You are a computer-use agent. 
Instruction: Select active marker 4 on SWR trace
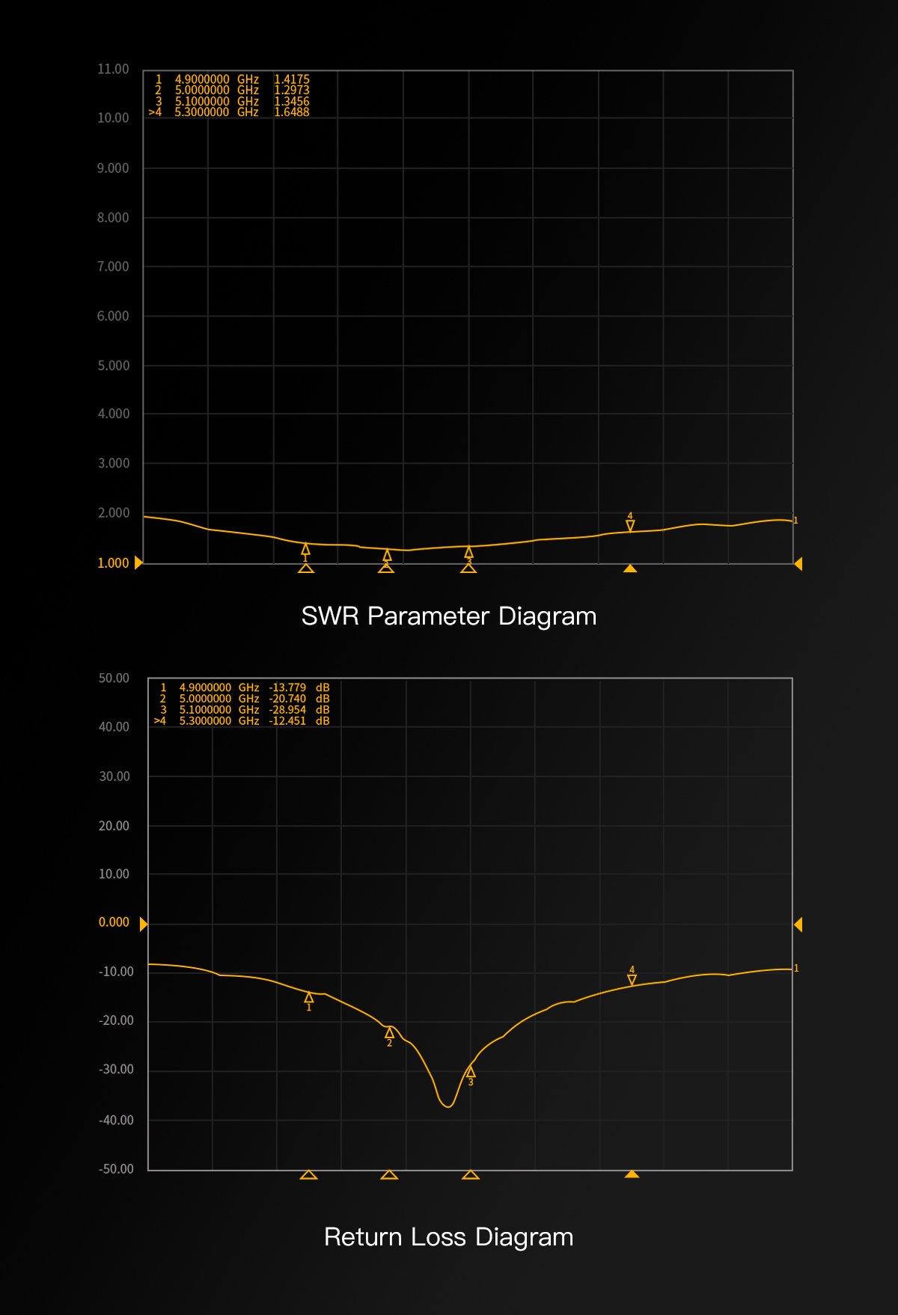click(x=630, y=526)
